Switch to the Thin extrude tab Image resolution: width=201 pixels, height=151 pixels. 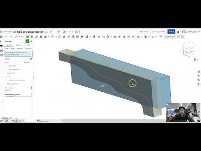(x=28, y=45)
